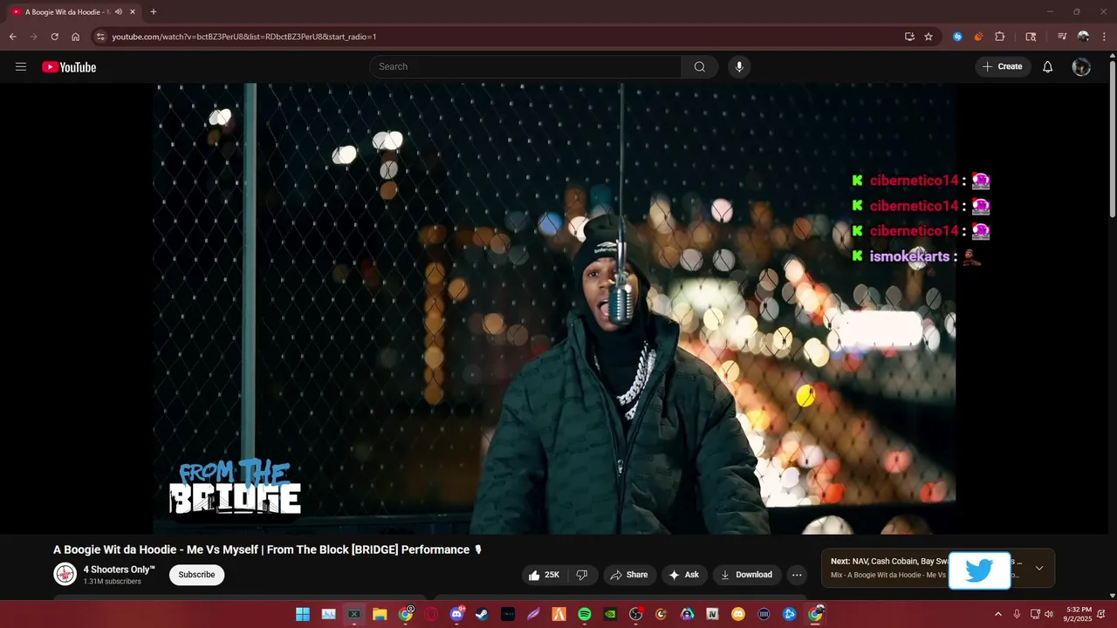This screenshot has height=628, width=1117.
Task: Start voice search with the microphone
Action: tap(739, 67)
